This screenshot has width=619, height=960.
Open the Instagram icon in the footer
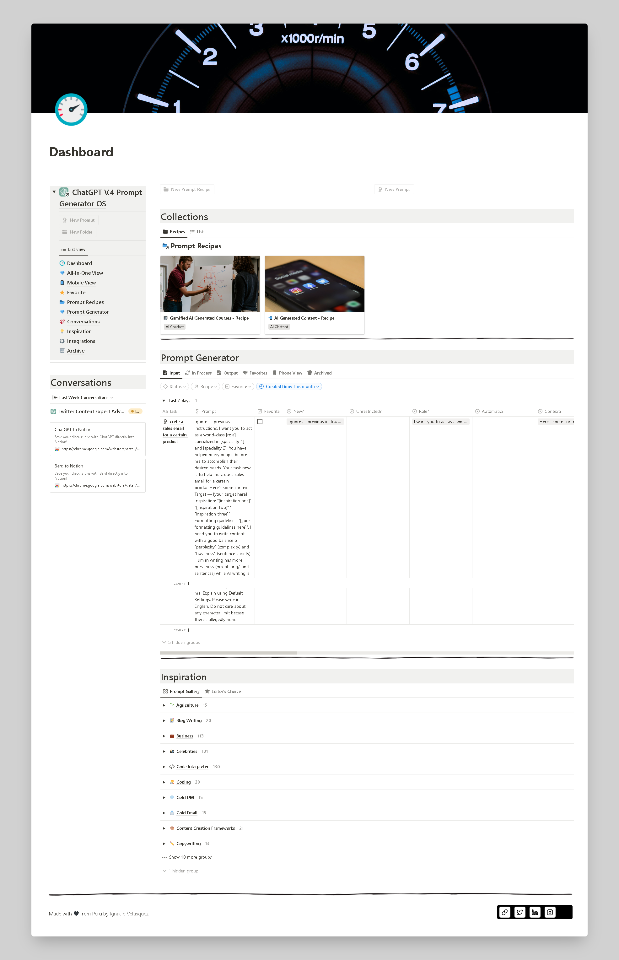(x=550, y=912)
